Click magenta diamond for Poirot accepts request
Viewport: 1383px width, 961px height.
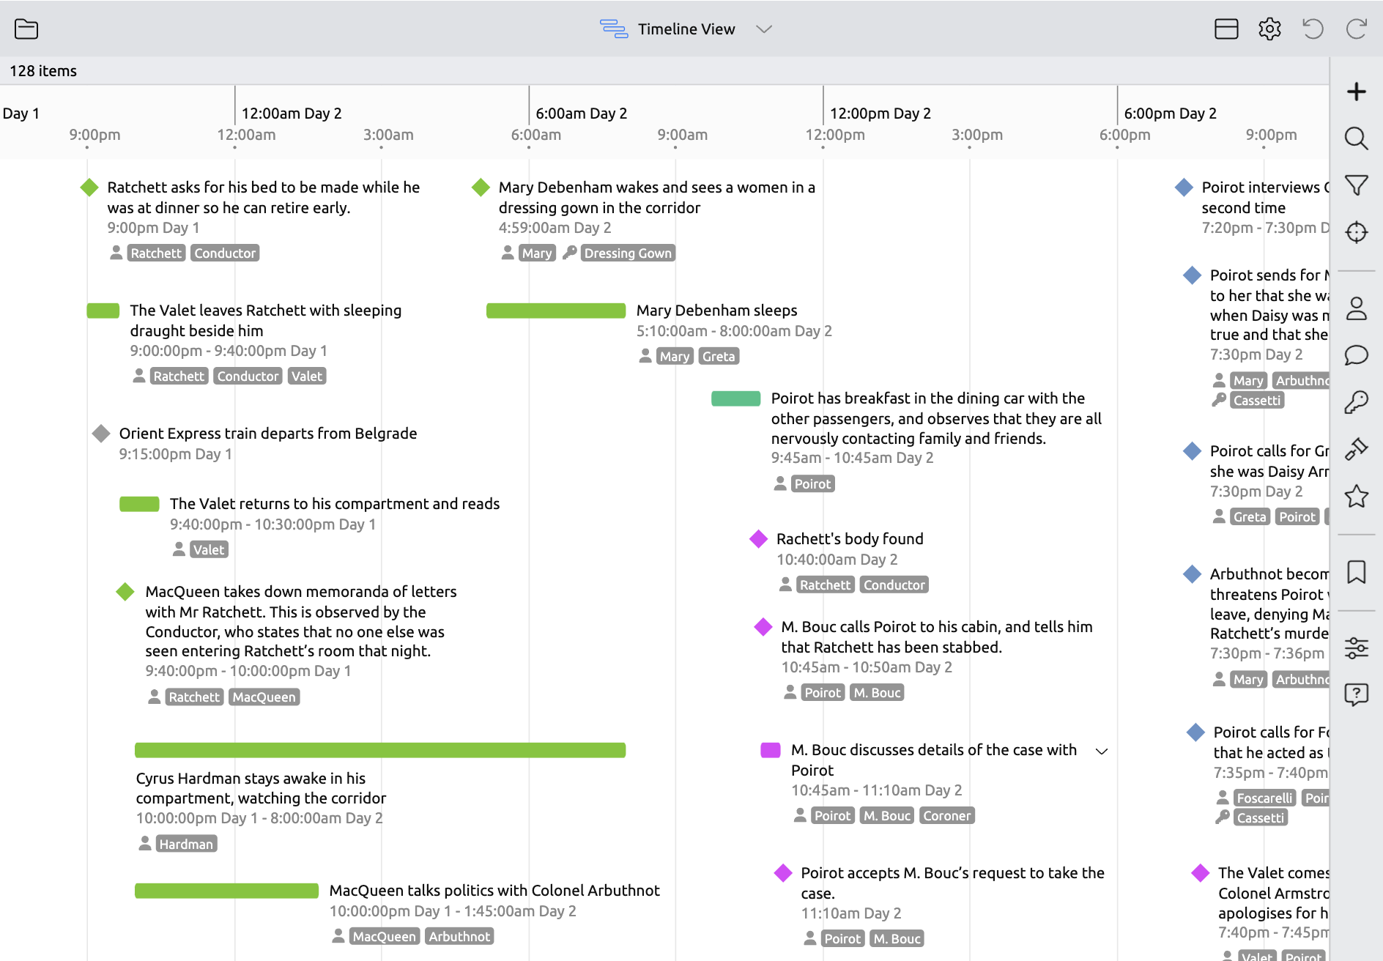tap(783, 873)
